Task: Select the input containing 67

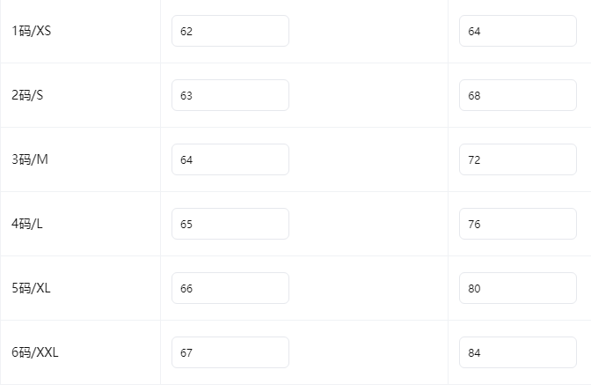Action: tap(230, 352)
